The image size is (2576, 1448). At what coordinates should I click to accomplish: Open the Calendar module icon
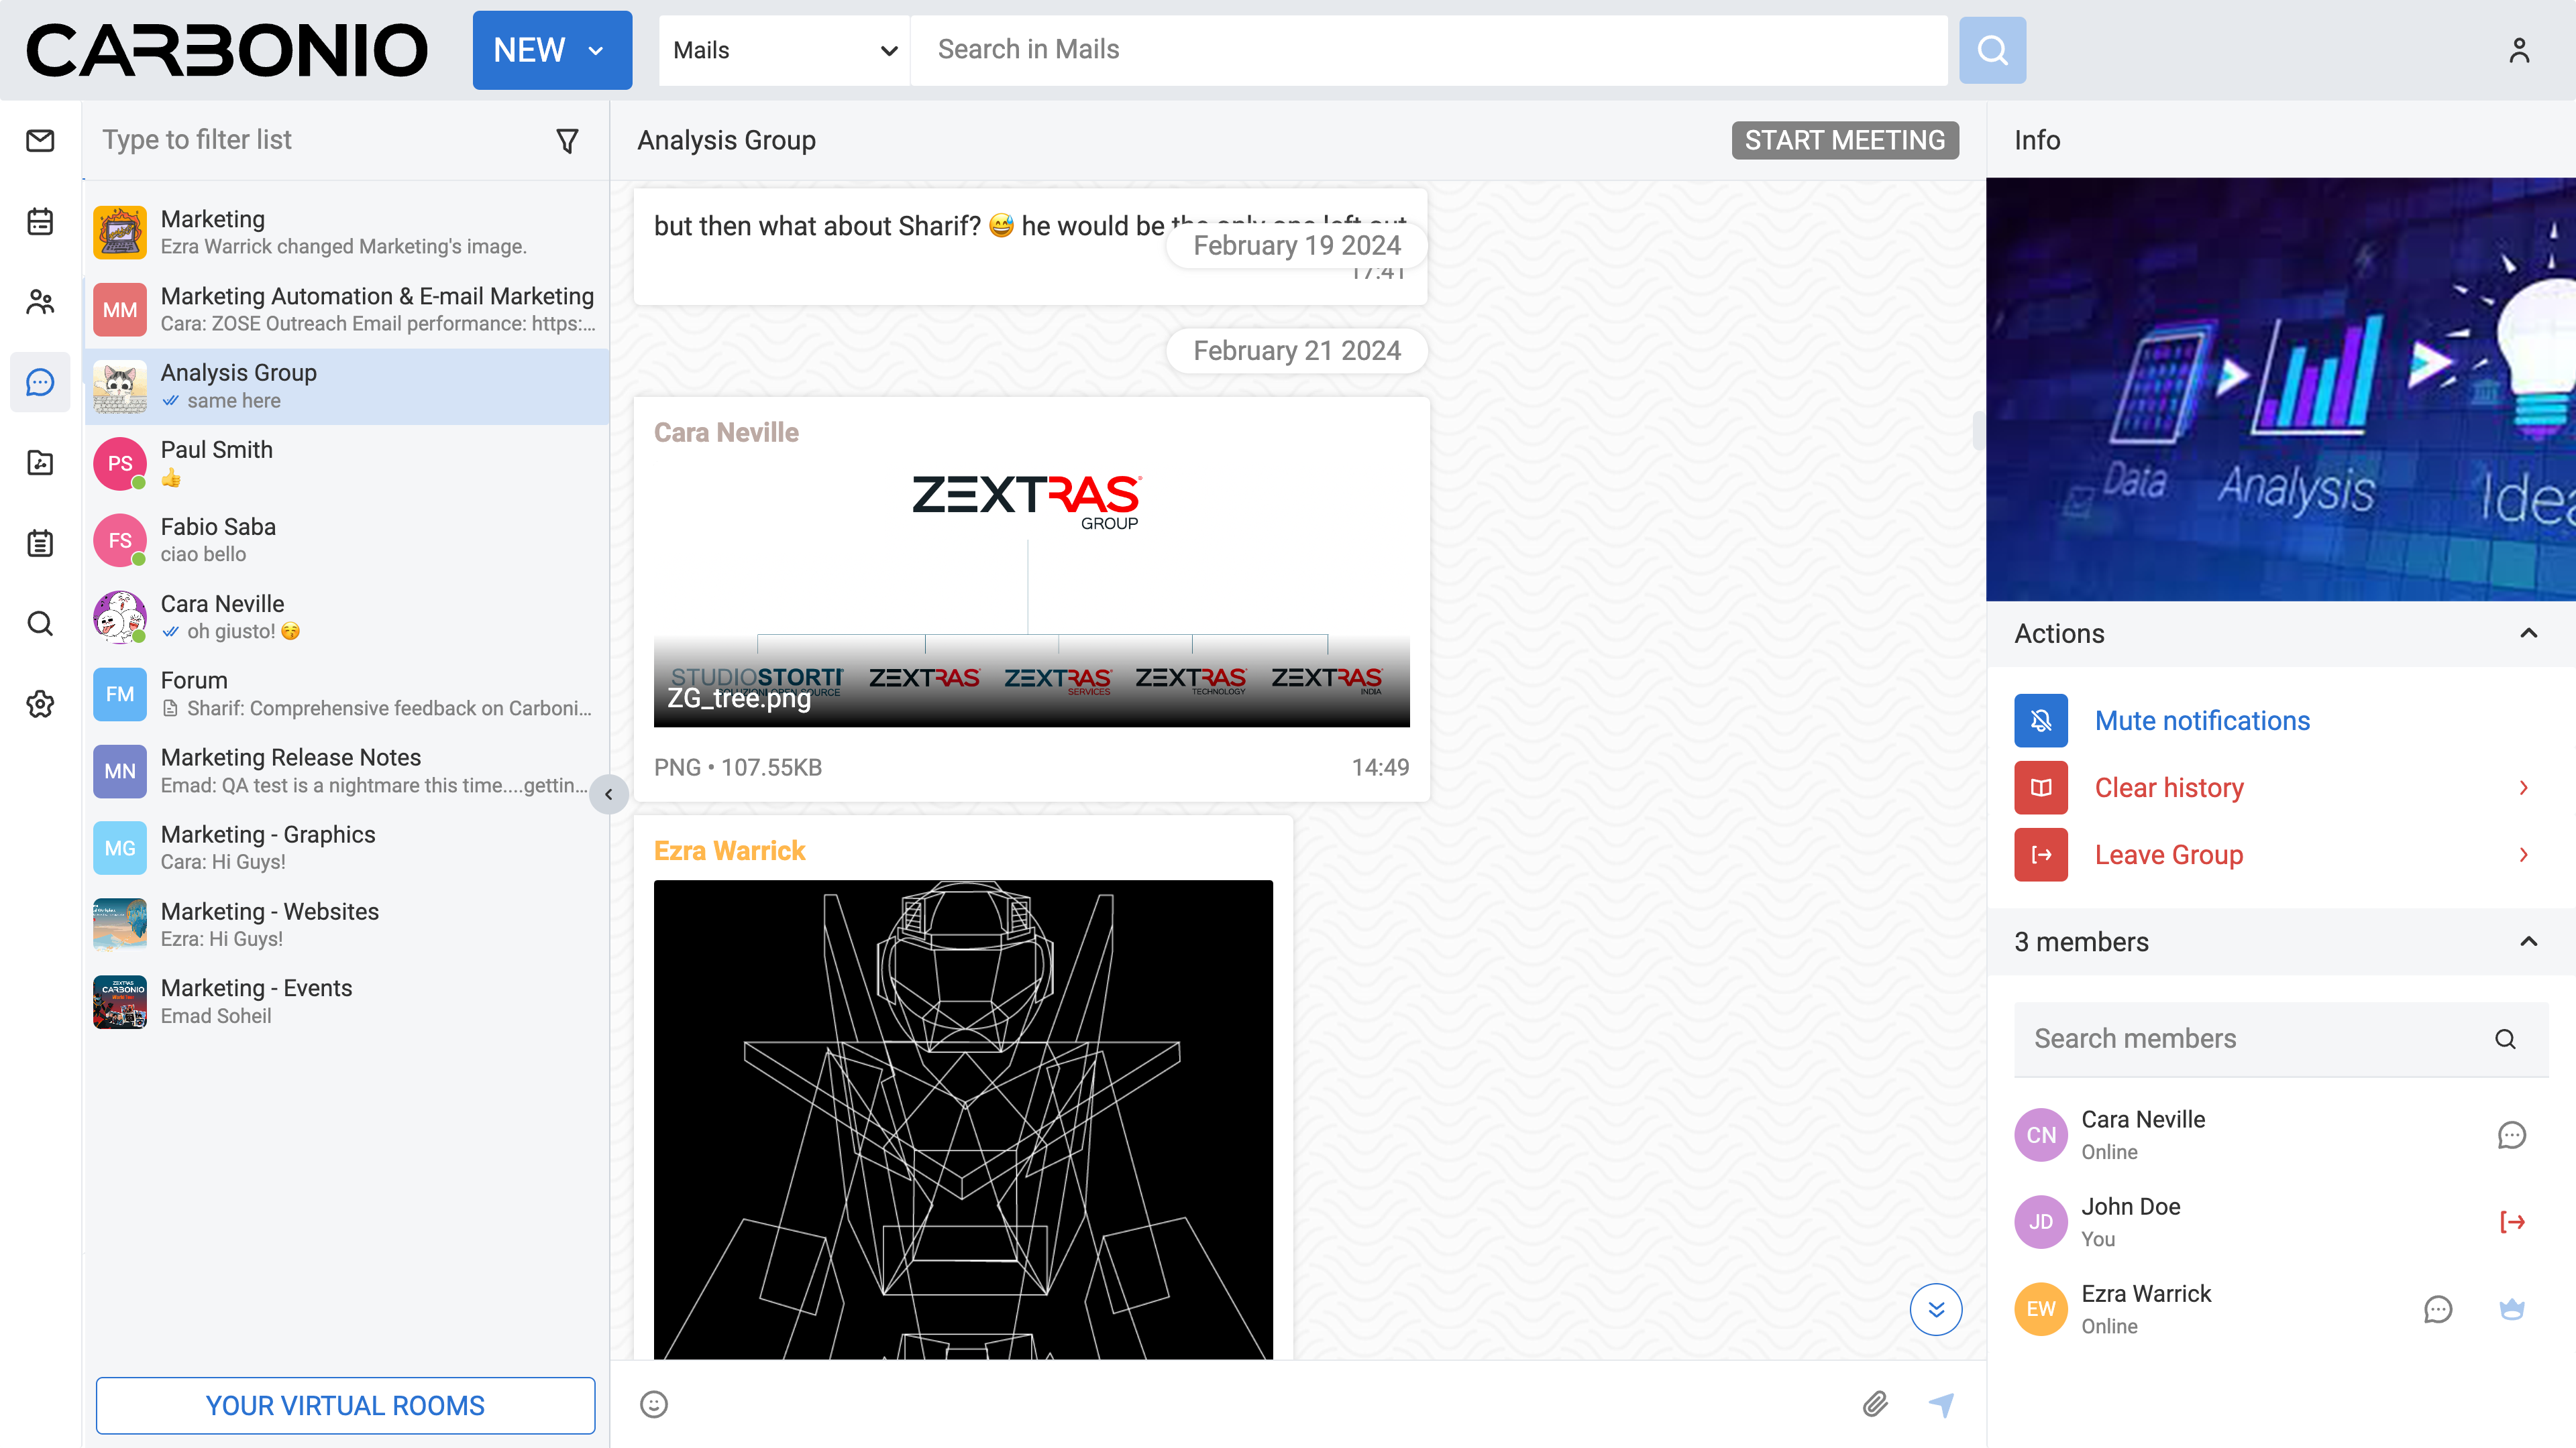coord(40,221)
